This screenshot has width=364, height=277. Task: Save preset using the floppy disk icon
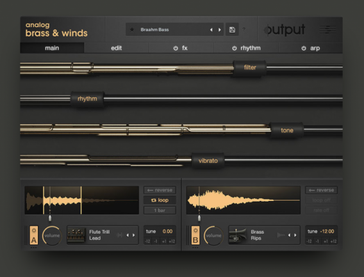coord(232,29)
